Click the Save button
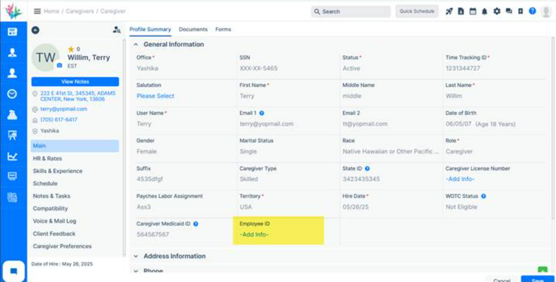556x282 pixels. coord(537,279)
